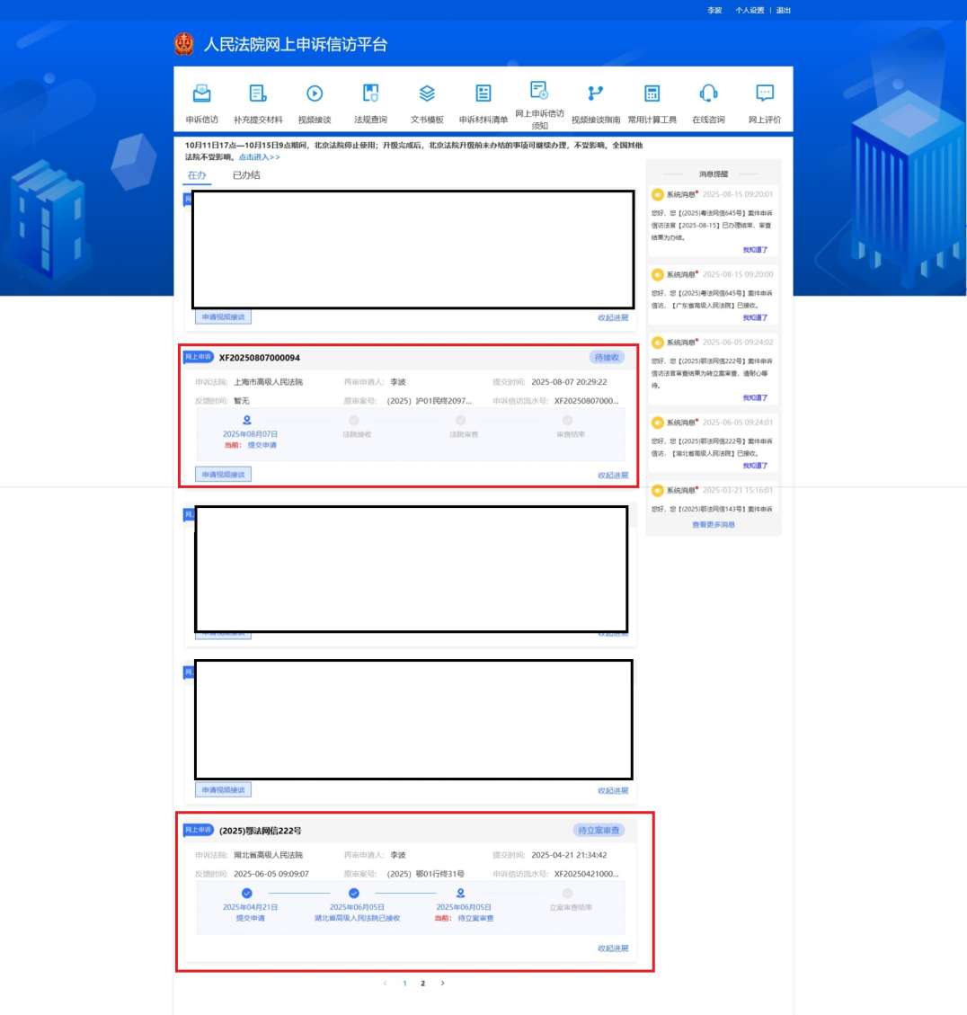Select the 法规查询 icon
Screen dimensions: 967x1015
pos(370,93)
